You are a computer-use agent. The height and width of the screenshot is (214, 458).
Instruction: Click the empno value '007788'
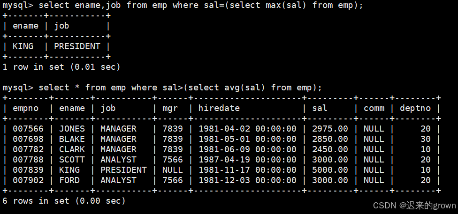tap(28, 160)
